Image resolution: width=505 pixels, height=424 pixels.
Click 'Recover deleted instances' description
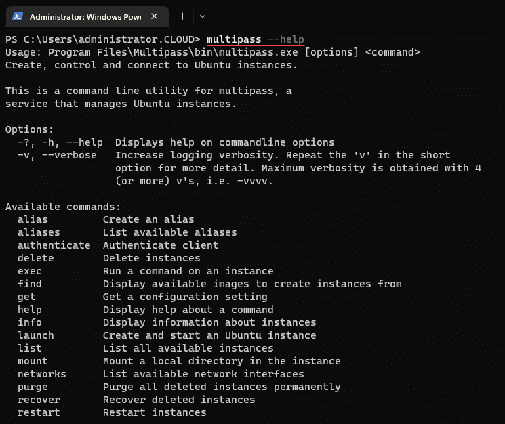(x=179, y=400)
